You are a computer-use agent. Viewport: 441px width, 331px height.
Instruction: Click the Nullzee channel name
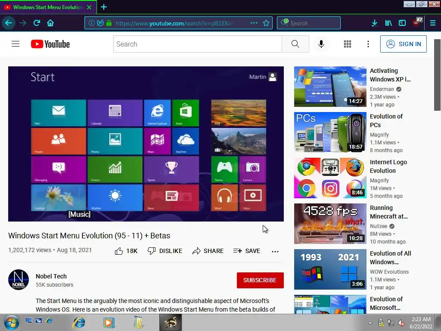click(x=379, y=226)
